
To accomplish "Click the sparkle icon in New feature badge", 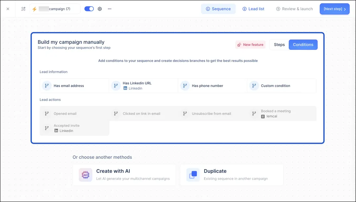I will point(239,45).
